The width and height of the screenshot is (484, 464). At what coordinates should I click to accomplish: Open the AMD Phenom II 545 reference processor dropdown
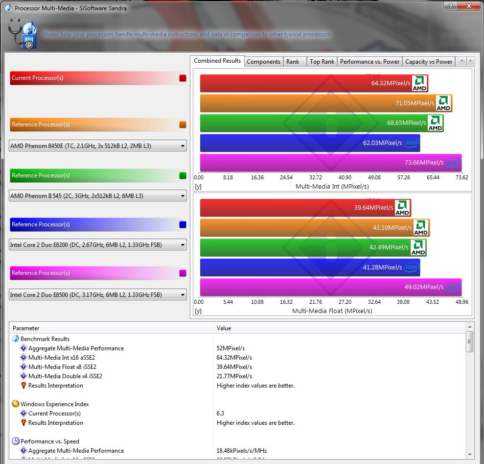pyautogui.click(x=98, y=195)
